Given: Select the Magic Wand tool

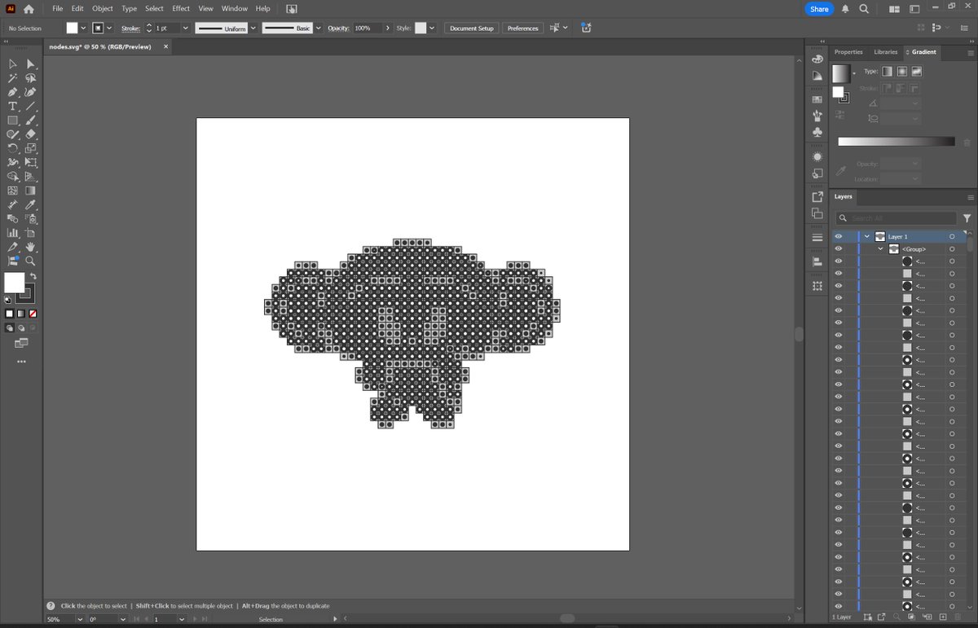Looking at the screenshot, I should 13,78.
